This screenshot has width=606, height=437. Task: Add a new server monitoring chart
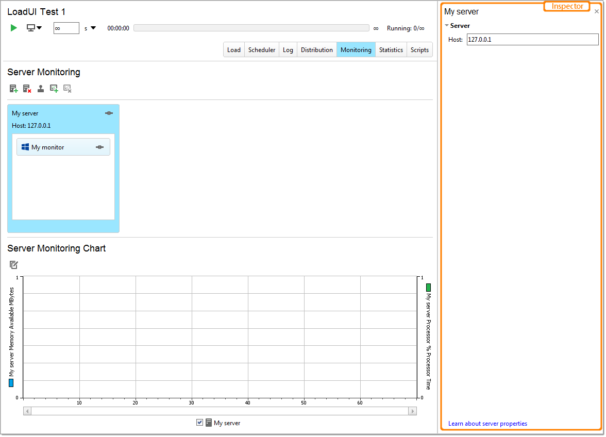point(54,88)
